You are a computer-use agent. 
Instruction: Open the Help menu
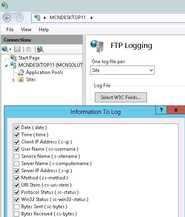44,30
